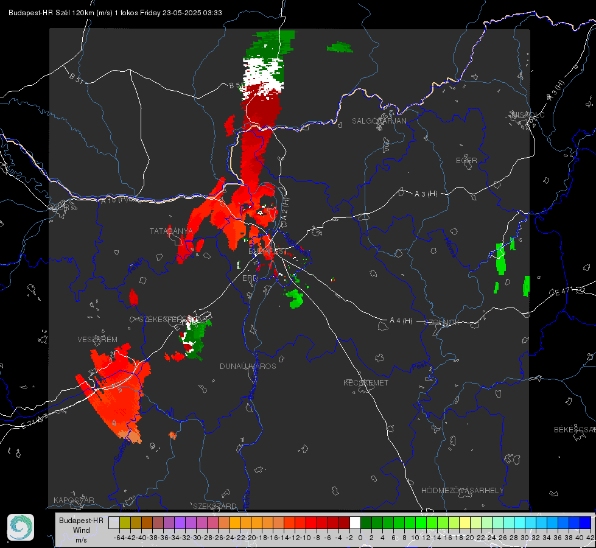
Task: Click the 'm/s' unit label in the legend
Action: coord(82,540)
